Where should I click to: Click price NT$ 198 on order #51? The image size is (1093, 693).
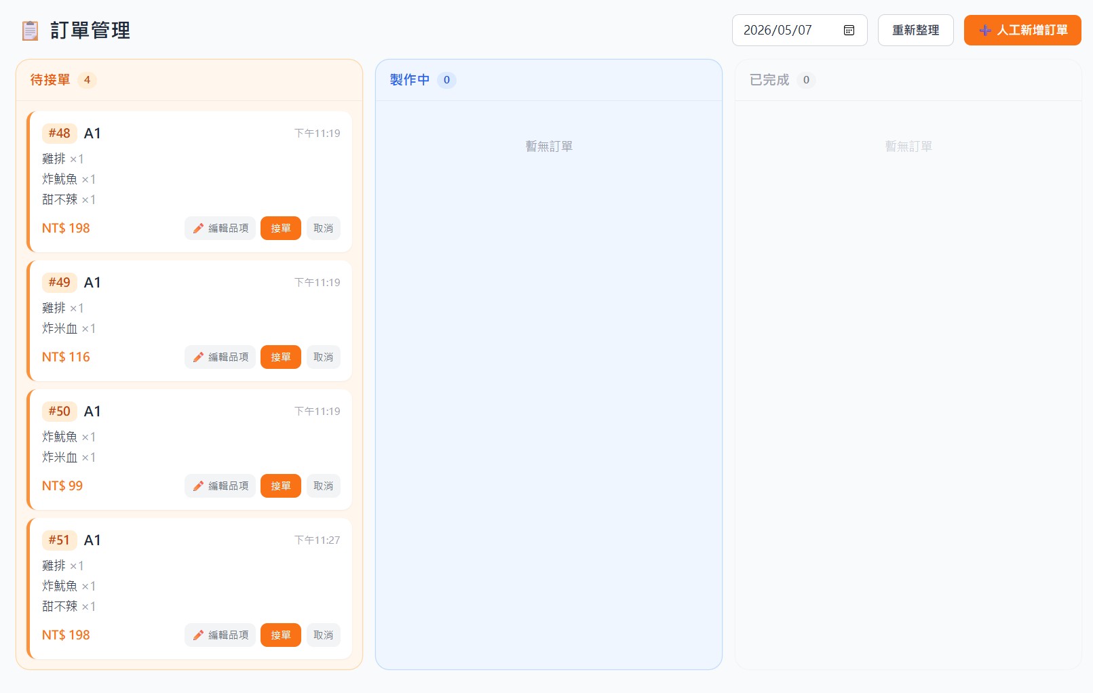(x=66, y=635)
